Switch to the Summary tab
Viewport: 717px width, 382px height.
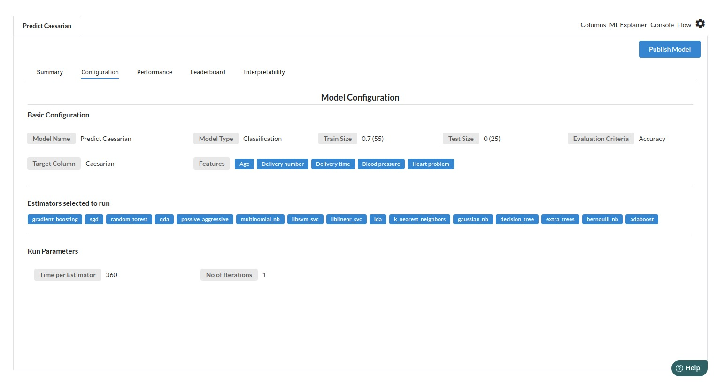tap(50, 72)
